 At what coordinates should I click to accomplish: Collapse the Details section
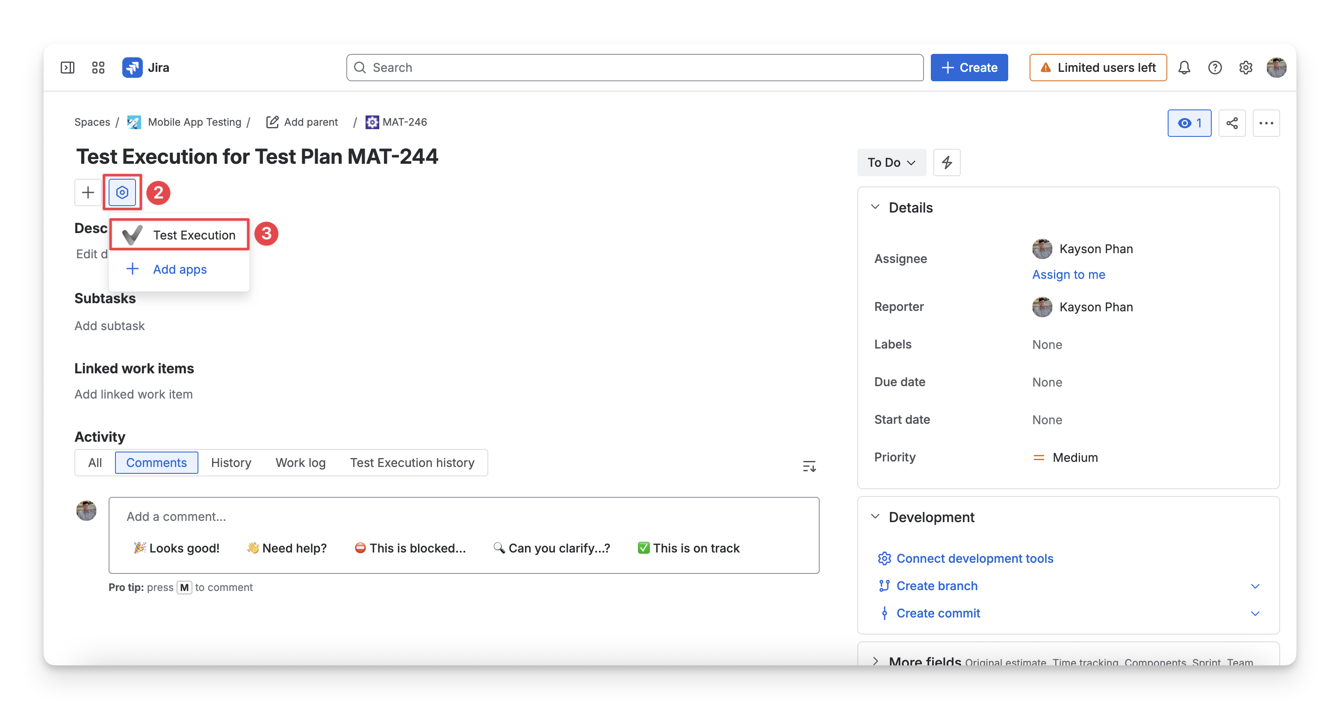pyautogui.click(x=876, y=207)
